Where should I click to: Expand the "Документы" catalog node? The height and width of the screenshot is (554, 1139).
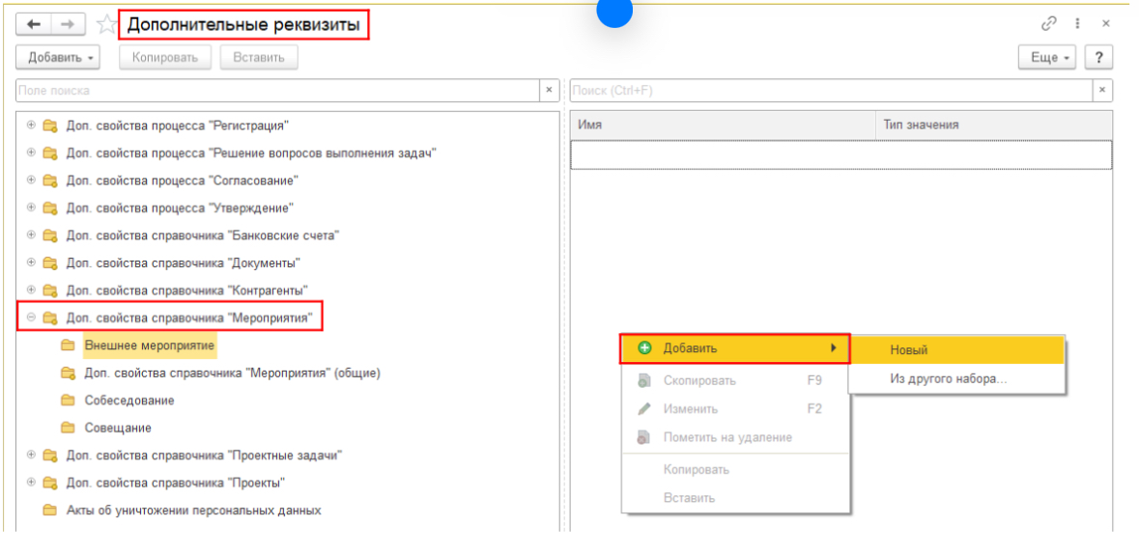[31, 263]
